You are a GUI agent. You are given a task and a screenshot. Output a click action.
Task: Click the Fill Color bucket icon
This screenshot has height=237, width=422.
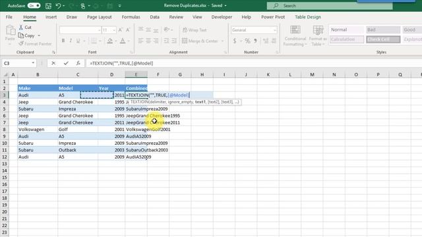point(110,41)
